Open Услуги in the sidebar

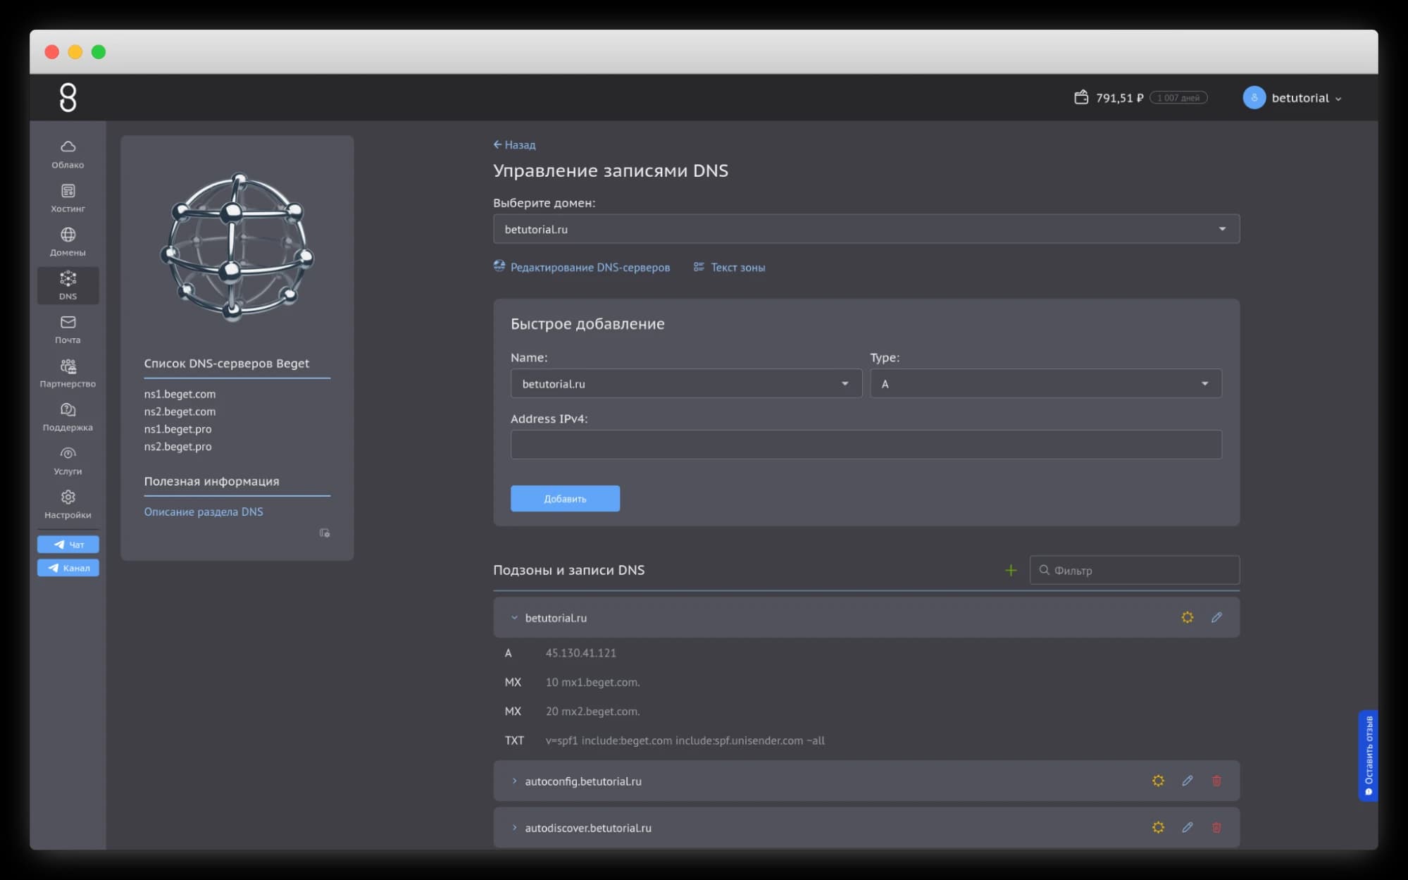68,461
